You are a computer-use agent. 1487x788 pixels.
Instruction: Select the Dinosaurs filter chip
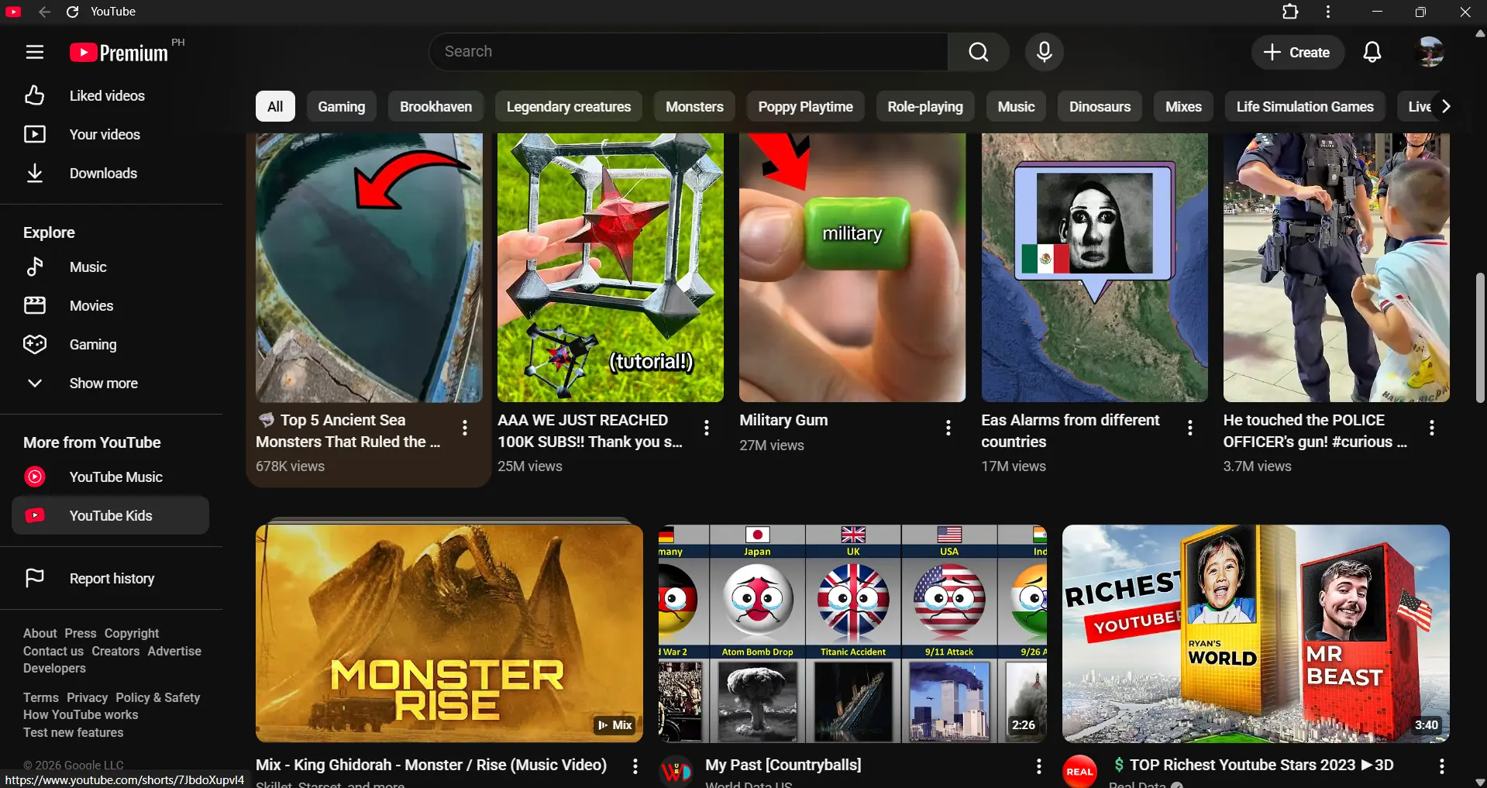(x=1100, y=106)
